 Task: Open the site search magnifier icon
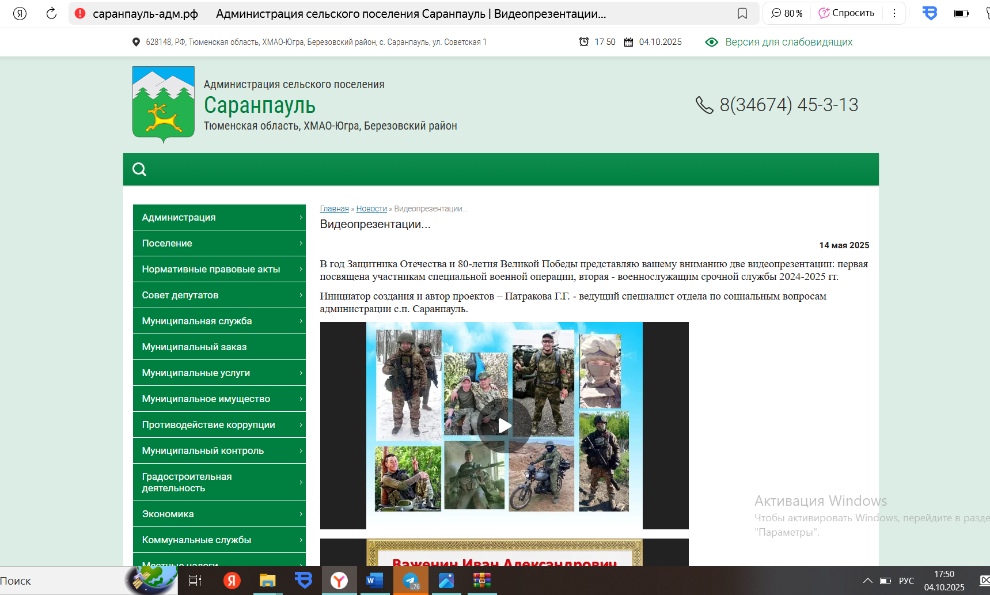point(139,169)
